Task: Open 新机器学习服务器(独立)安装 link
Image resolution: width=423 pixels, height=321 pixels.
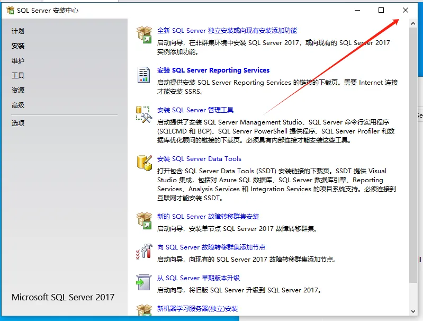Action: (197, 309)
